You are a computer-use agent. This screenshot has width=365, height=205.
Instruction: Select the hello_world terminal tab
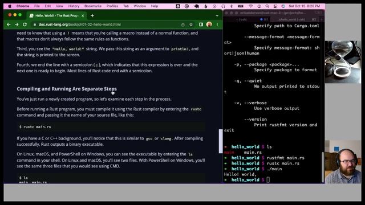click(x=295, y=19)
